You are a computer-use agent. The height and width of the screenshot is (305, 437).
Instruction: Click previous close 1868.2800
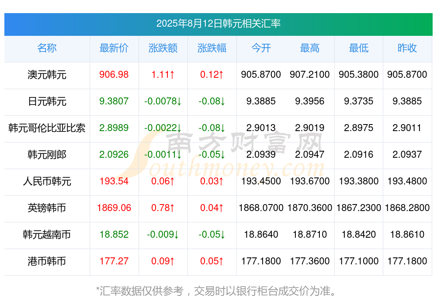point(407,208)
